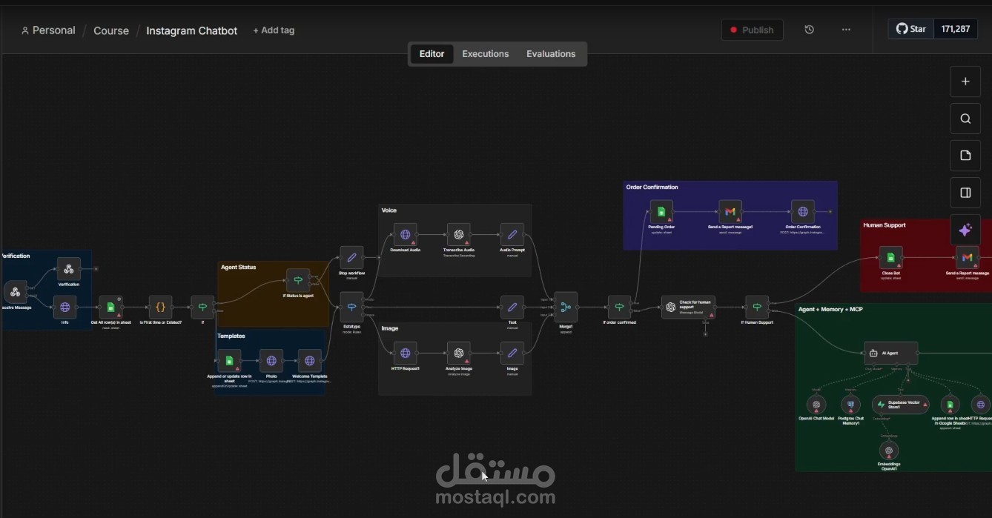Select the Human Support sticky note title

point(884,225)
